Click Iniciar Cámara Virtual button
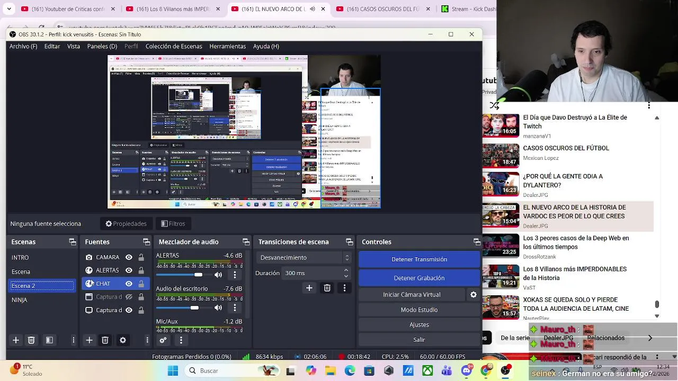Screen dimensions: 678x381 412,295
